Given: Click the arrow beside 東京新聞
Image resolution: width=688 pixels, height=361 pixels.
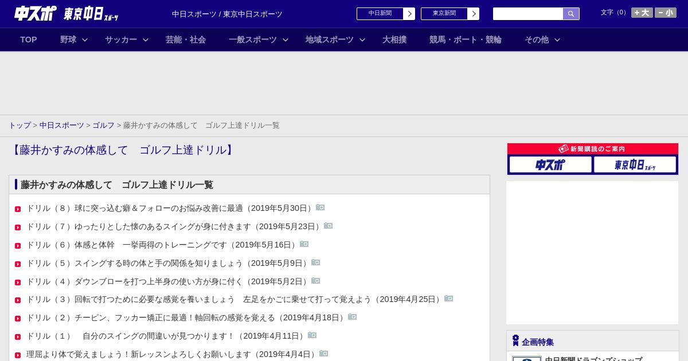Looking at the screenshot, I should pyautogui.click(x=474, y=14).
